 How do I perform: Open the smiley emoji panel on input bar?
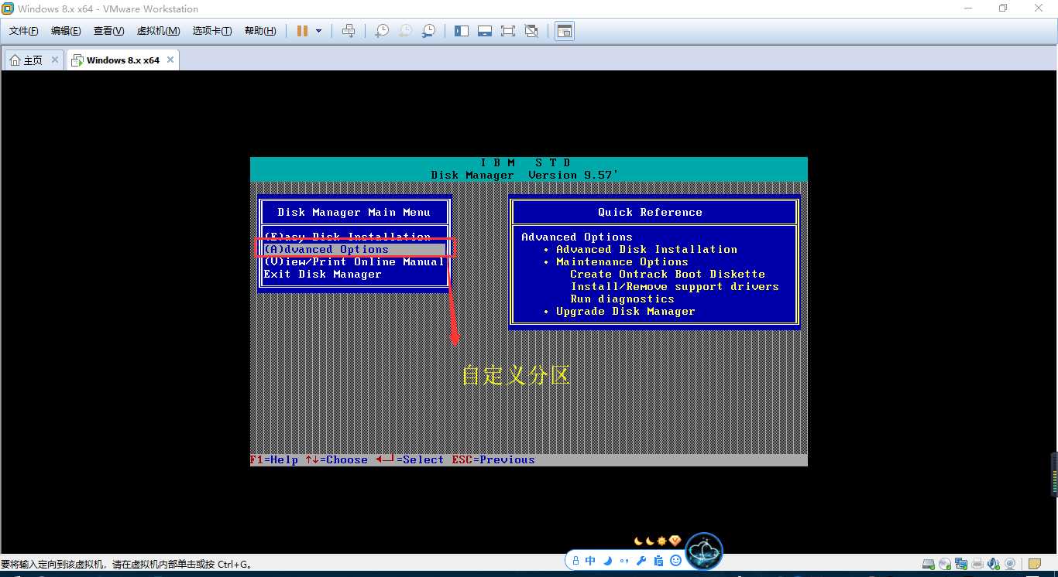point(675,560)
